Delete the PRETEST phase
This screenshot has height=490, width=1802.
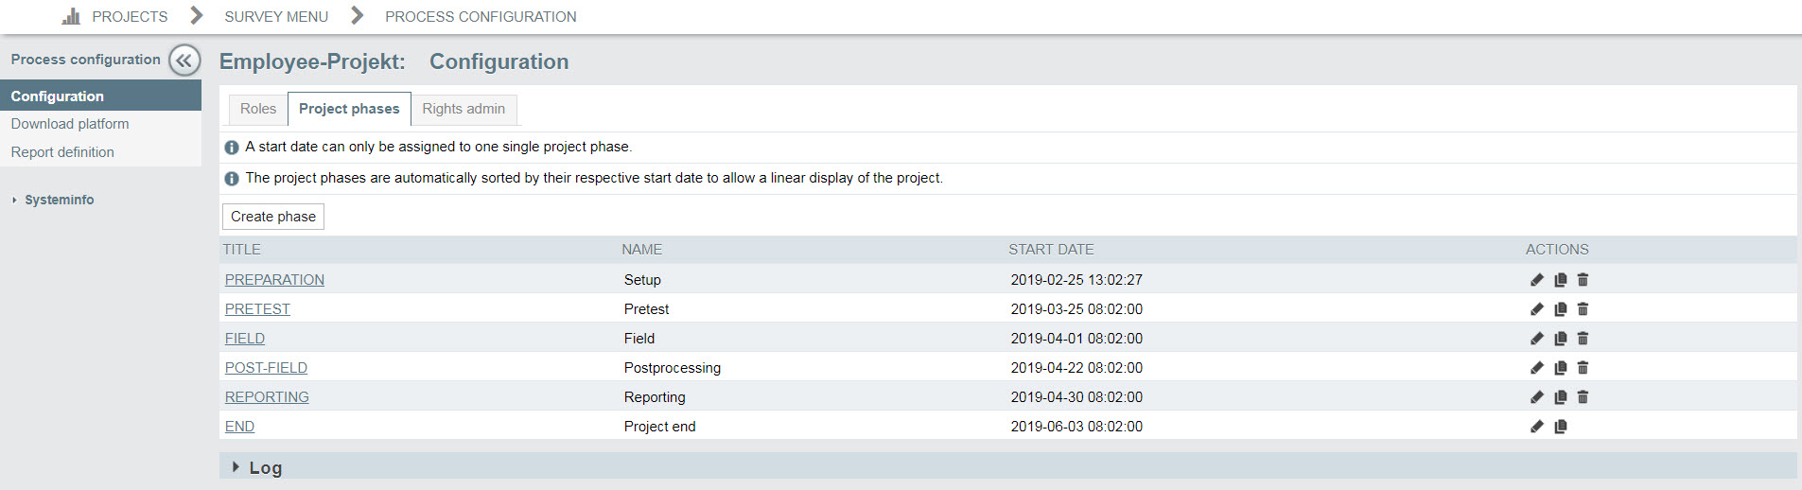pyautogui.click(x=1583, y=309)
